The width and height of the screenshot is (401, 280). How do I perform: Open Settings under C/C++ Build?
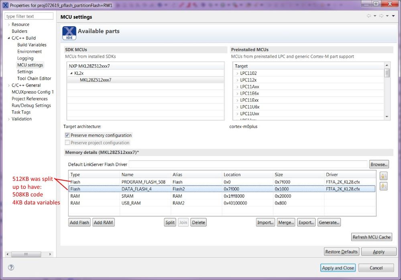tap(25, 72)
